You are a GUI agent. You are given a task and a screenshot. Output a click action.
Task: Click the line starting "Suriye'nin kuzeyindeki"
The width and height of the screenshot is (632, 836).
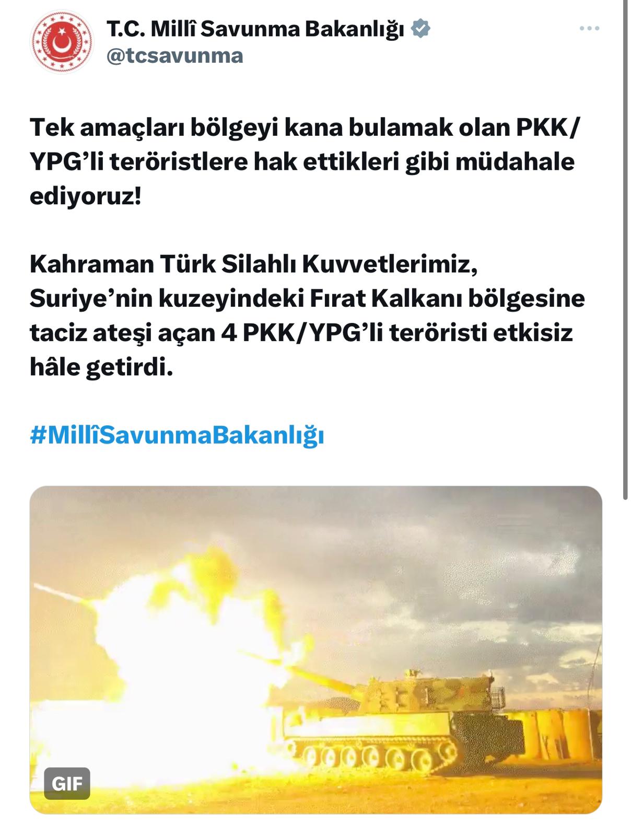point(307,298)
